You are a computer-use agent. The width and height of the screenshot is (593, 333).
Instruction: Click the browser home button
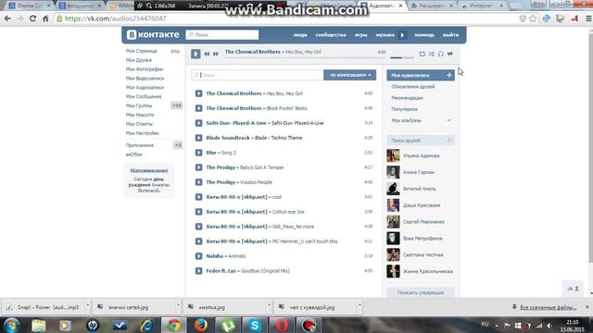(45, 18)
